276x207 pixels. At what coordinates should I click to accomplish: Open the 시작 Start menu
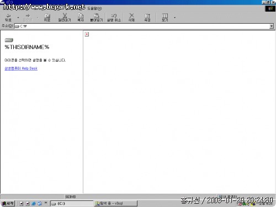[x=8, y=203]
